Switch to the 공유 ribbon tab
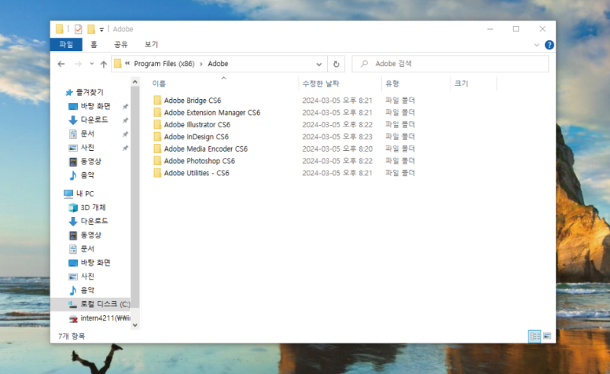This screenshot has height=374, width=610. (120, 44)
